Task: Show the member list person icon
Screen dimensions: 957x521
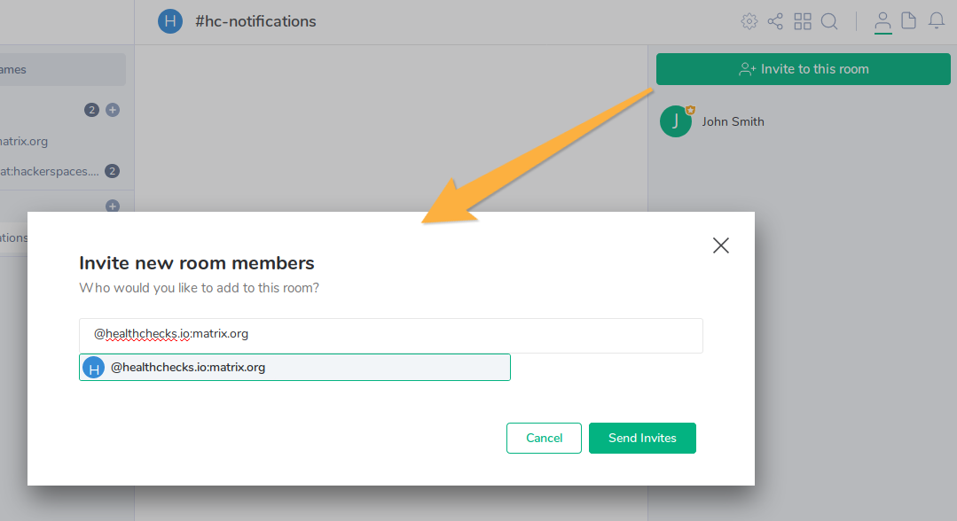Action: (882, 21)
